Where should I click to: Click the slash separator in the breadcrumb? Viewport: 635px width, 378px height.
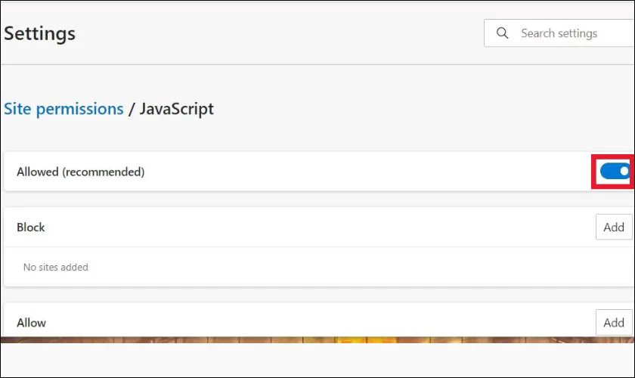click(132, 109)
